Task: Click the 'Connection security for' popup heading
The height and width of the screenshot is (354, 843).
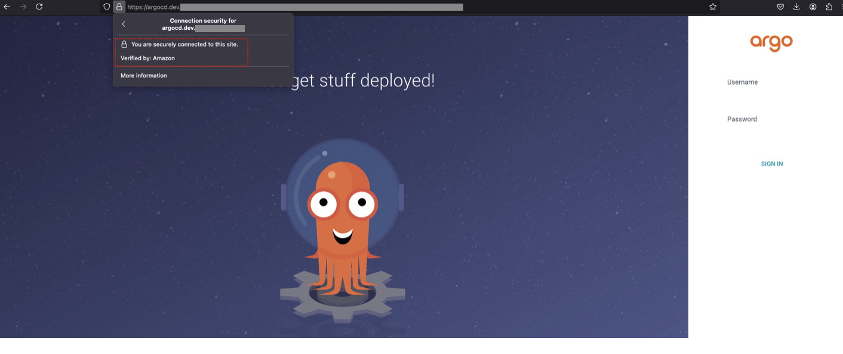Action: [203, 21]
